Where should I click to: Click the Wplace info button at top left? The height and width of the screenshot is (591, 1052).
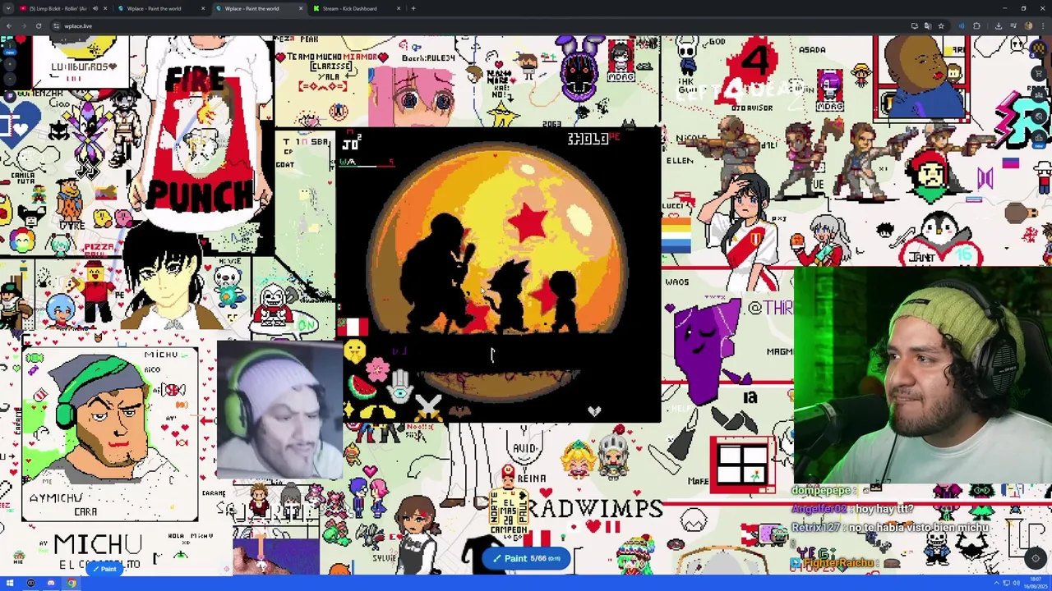(x=10, y=45)
